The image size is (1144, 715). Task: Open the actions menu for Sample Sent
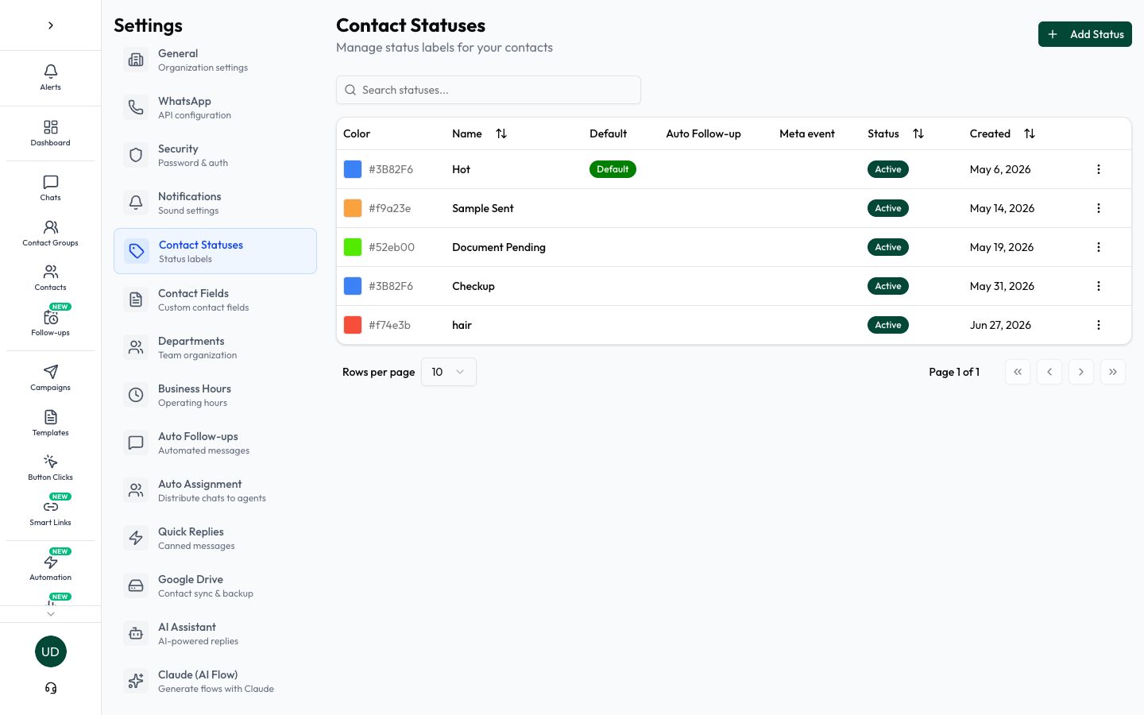pyautogui.click(x=1099, y=208)
